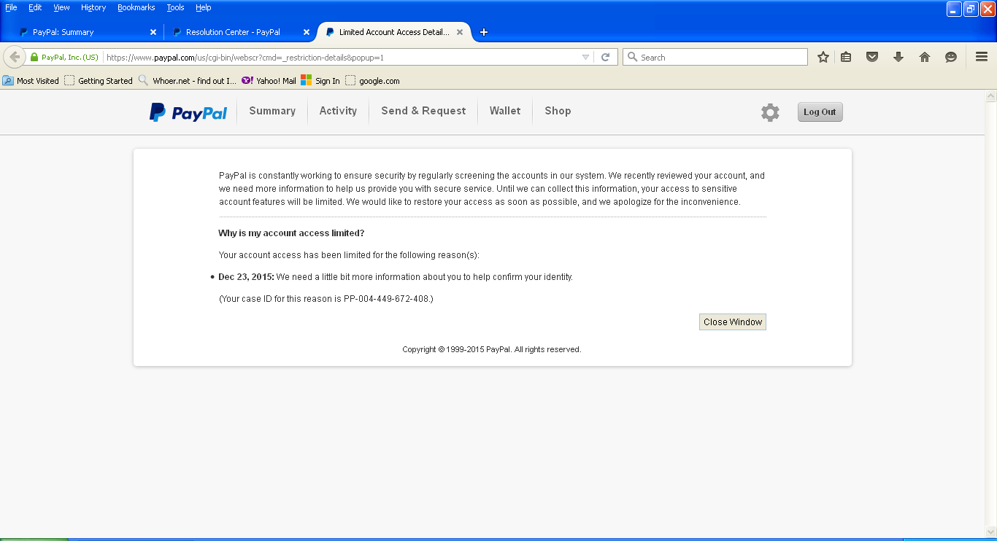Click the Log Out button
997x541 pixels.
click(x=820, y=112)
